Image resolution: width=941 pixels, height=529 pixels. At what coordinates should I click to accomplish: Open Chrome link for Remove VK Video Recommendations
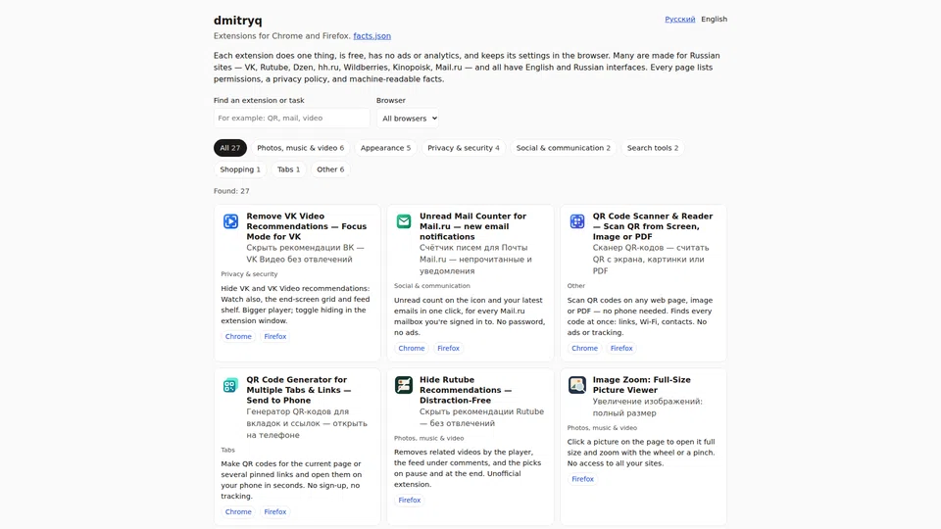[x=238, y=336]
